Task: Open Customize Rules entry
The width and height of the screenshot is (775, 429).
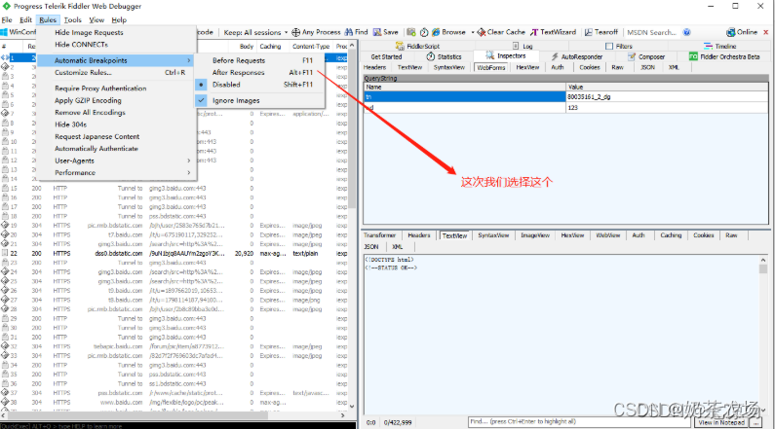Action: pyautogui.click(x=117, y=73)
